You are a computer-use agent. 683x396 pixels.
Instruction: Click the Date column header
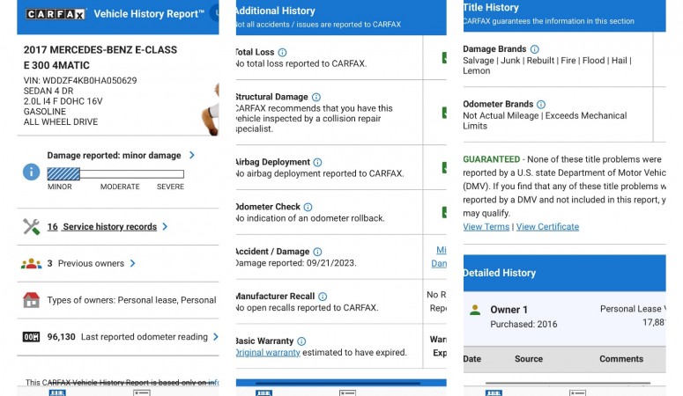pos(472,359)
